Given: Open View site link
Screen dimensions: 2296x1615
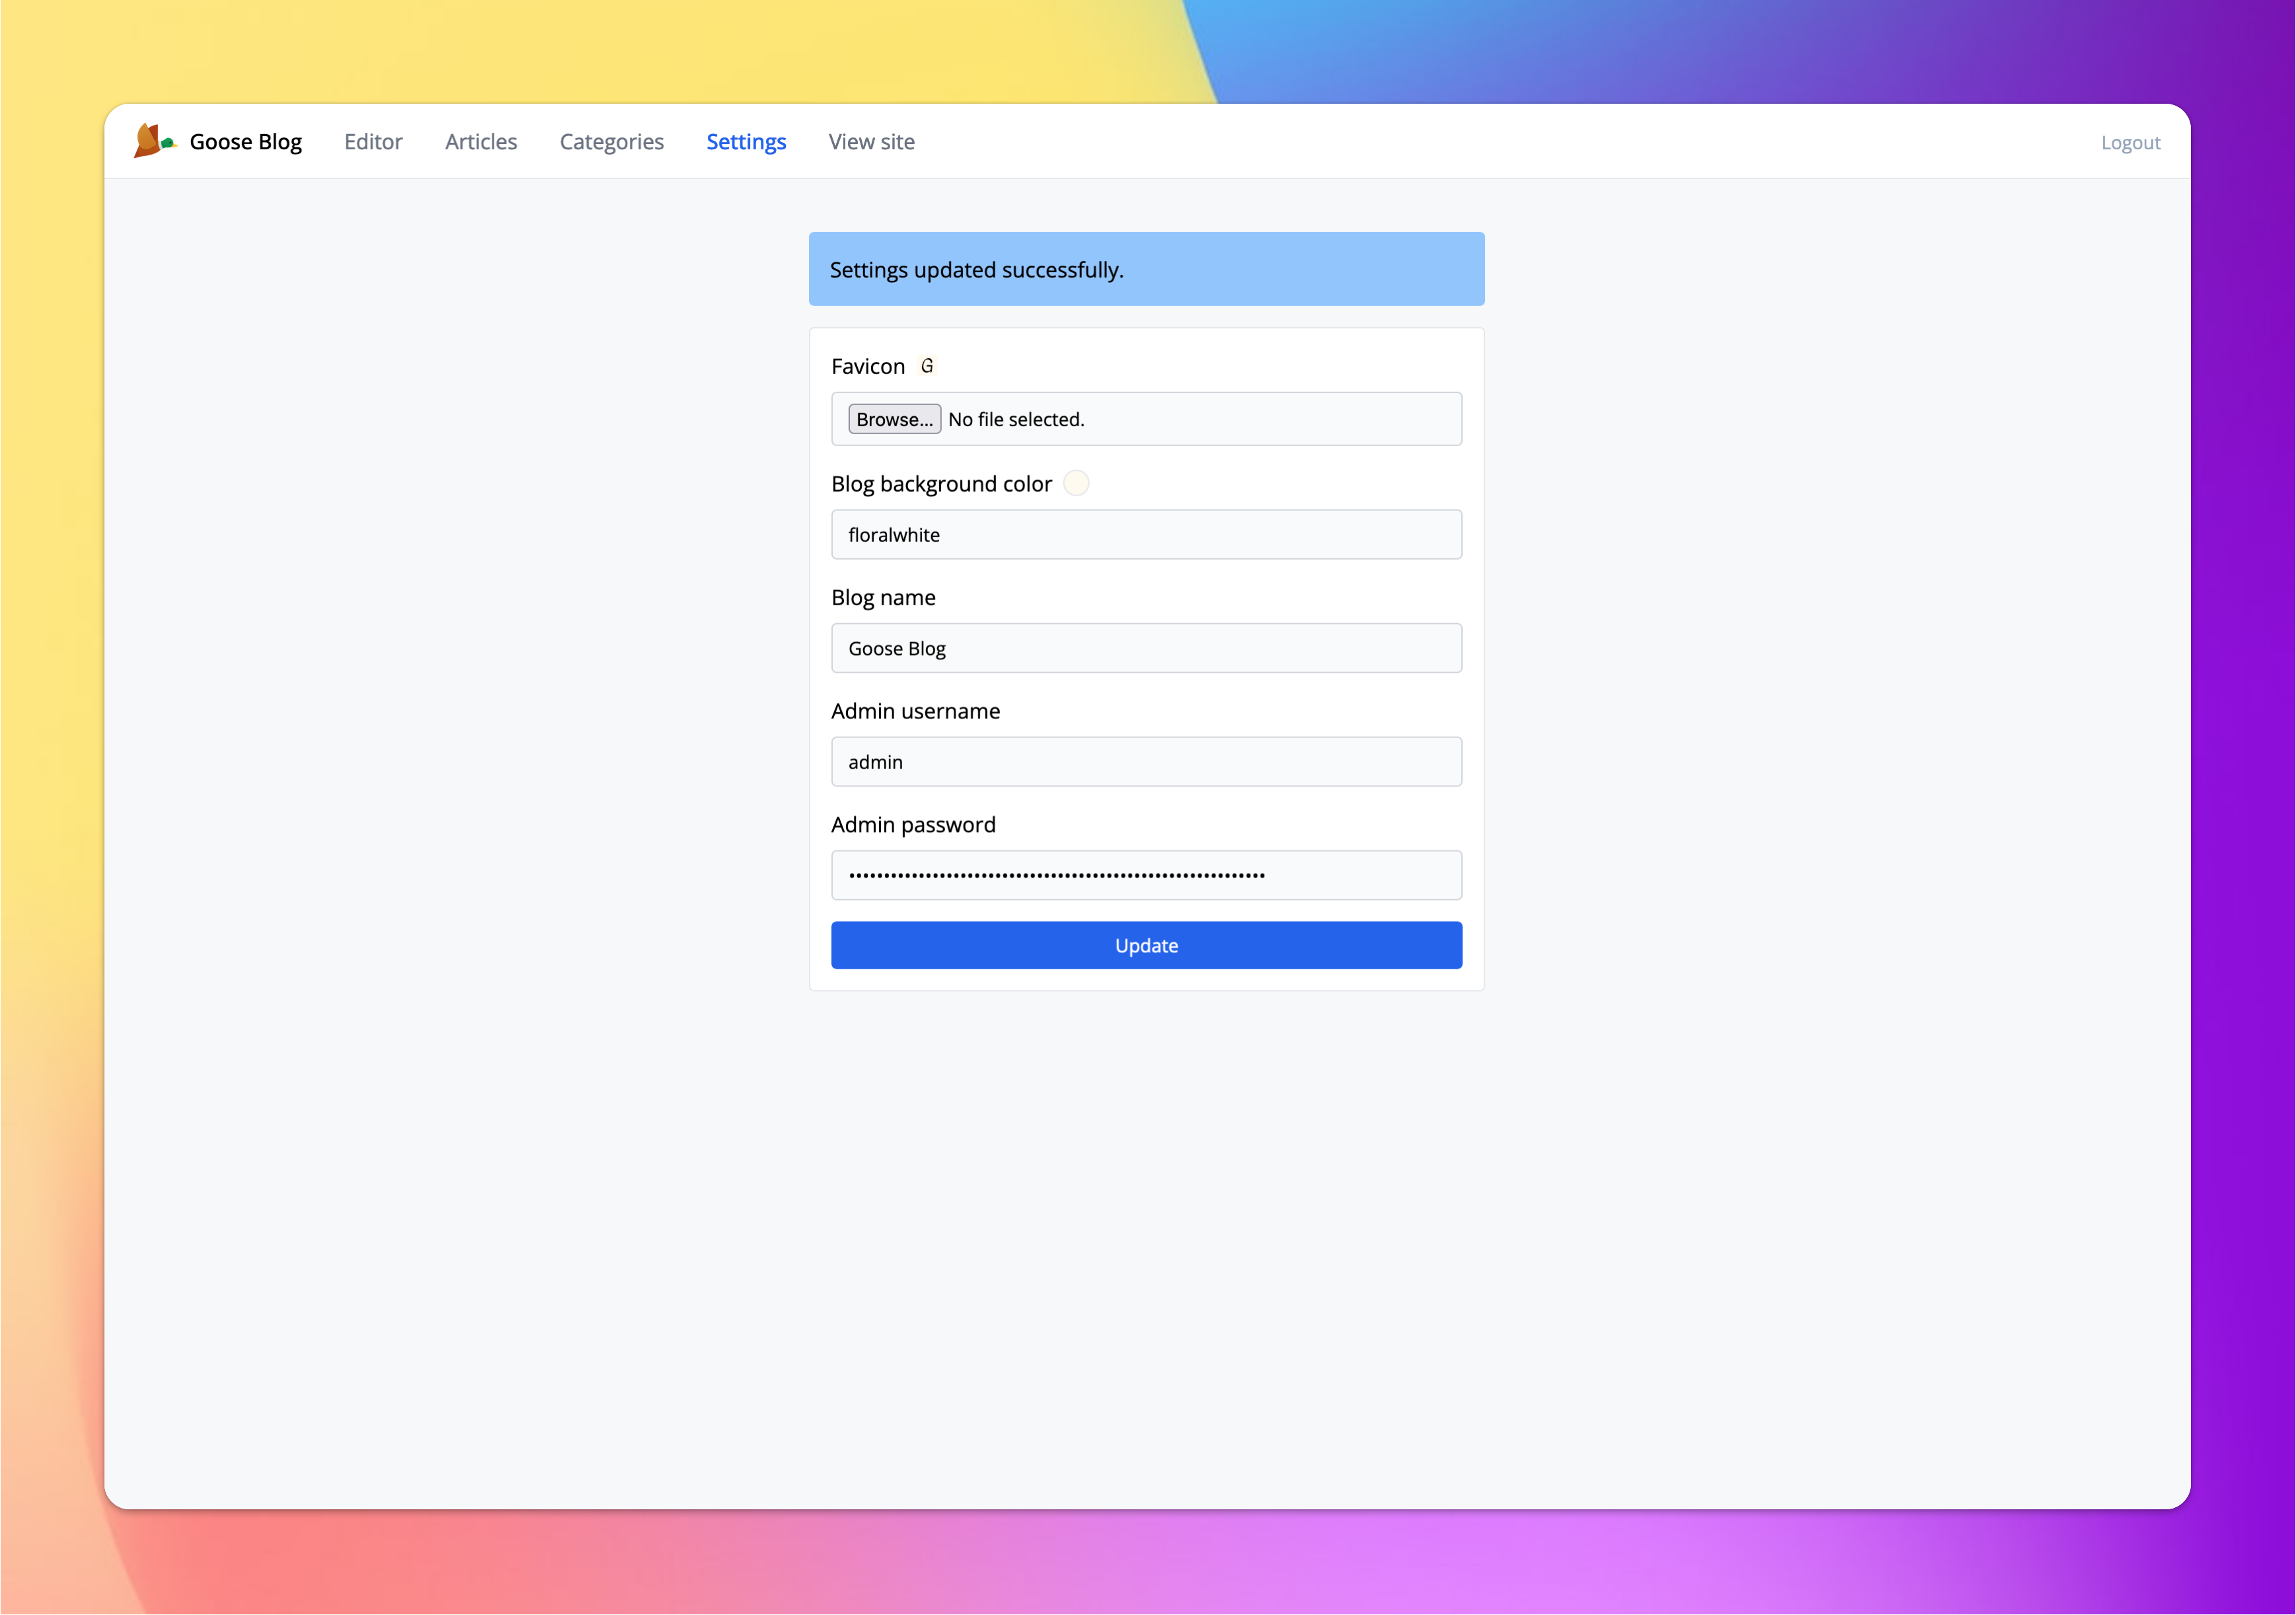Looking at the screenshot, I should click(871, 142).
